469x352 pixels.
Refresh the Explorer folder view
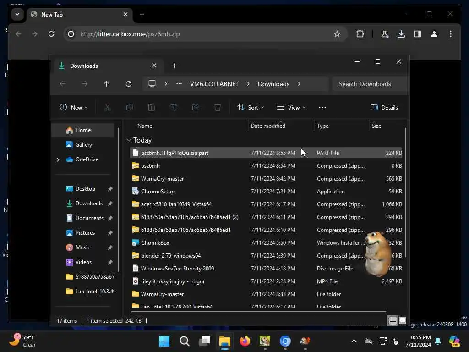click(129, 84)
